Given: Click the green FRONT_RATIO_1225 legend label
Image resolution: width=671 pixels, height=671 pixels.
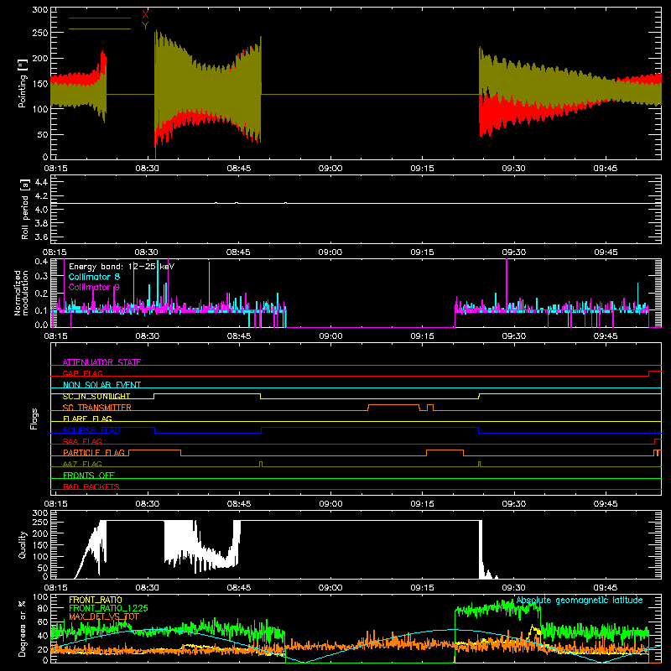Looking at the screenshot, I should click(108, 608).
